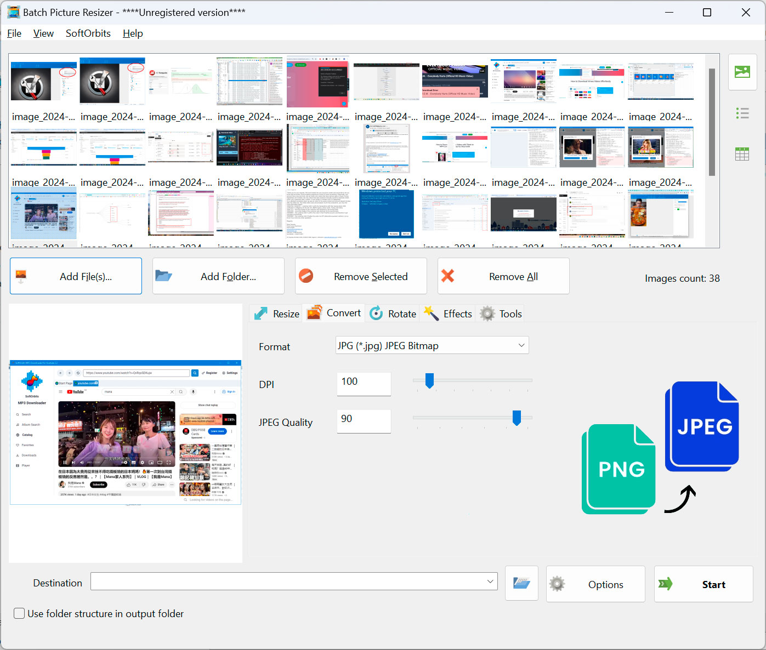Click Remove All button
This screenshot has width=766, height=650.
click(503, 276)
